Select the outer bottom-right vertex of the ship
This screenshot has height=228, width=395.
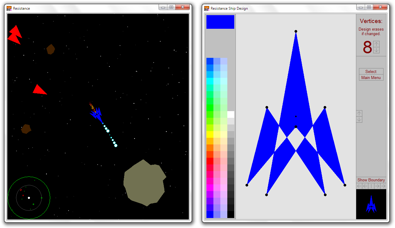click(x=345, y=185)
